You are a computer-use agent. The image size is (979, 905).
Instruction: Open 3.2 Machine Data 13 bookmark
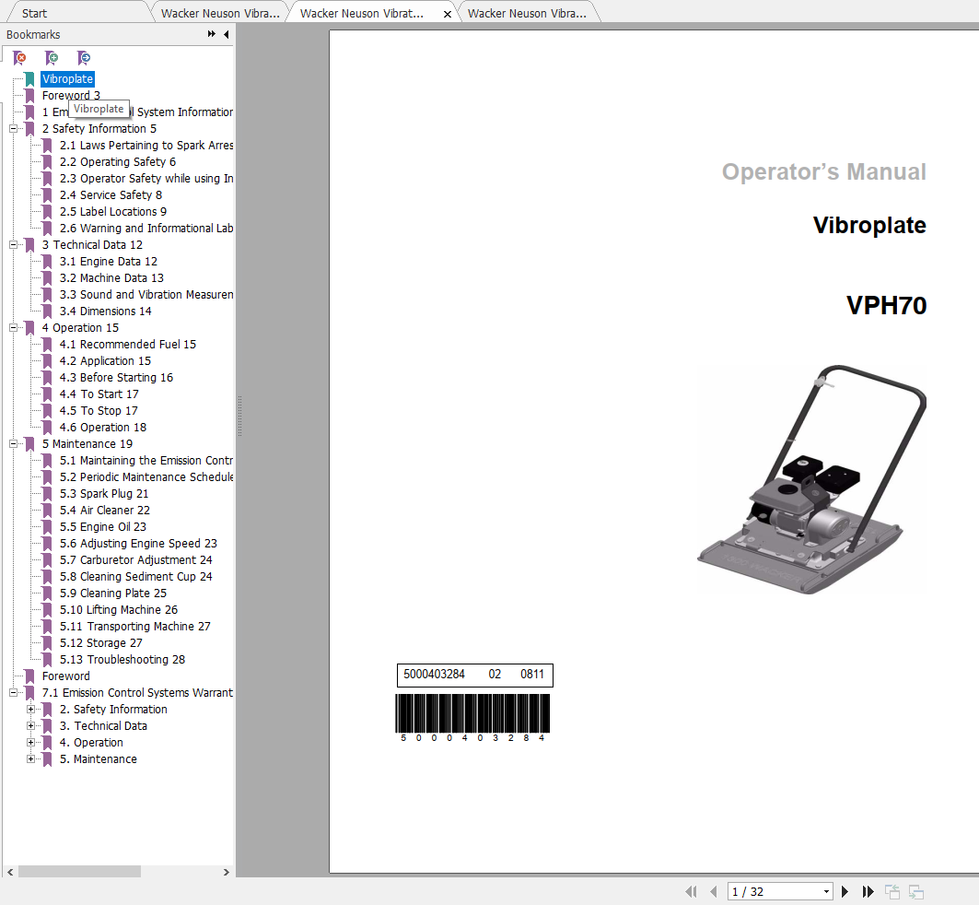tap(111, 278)
